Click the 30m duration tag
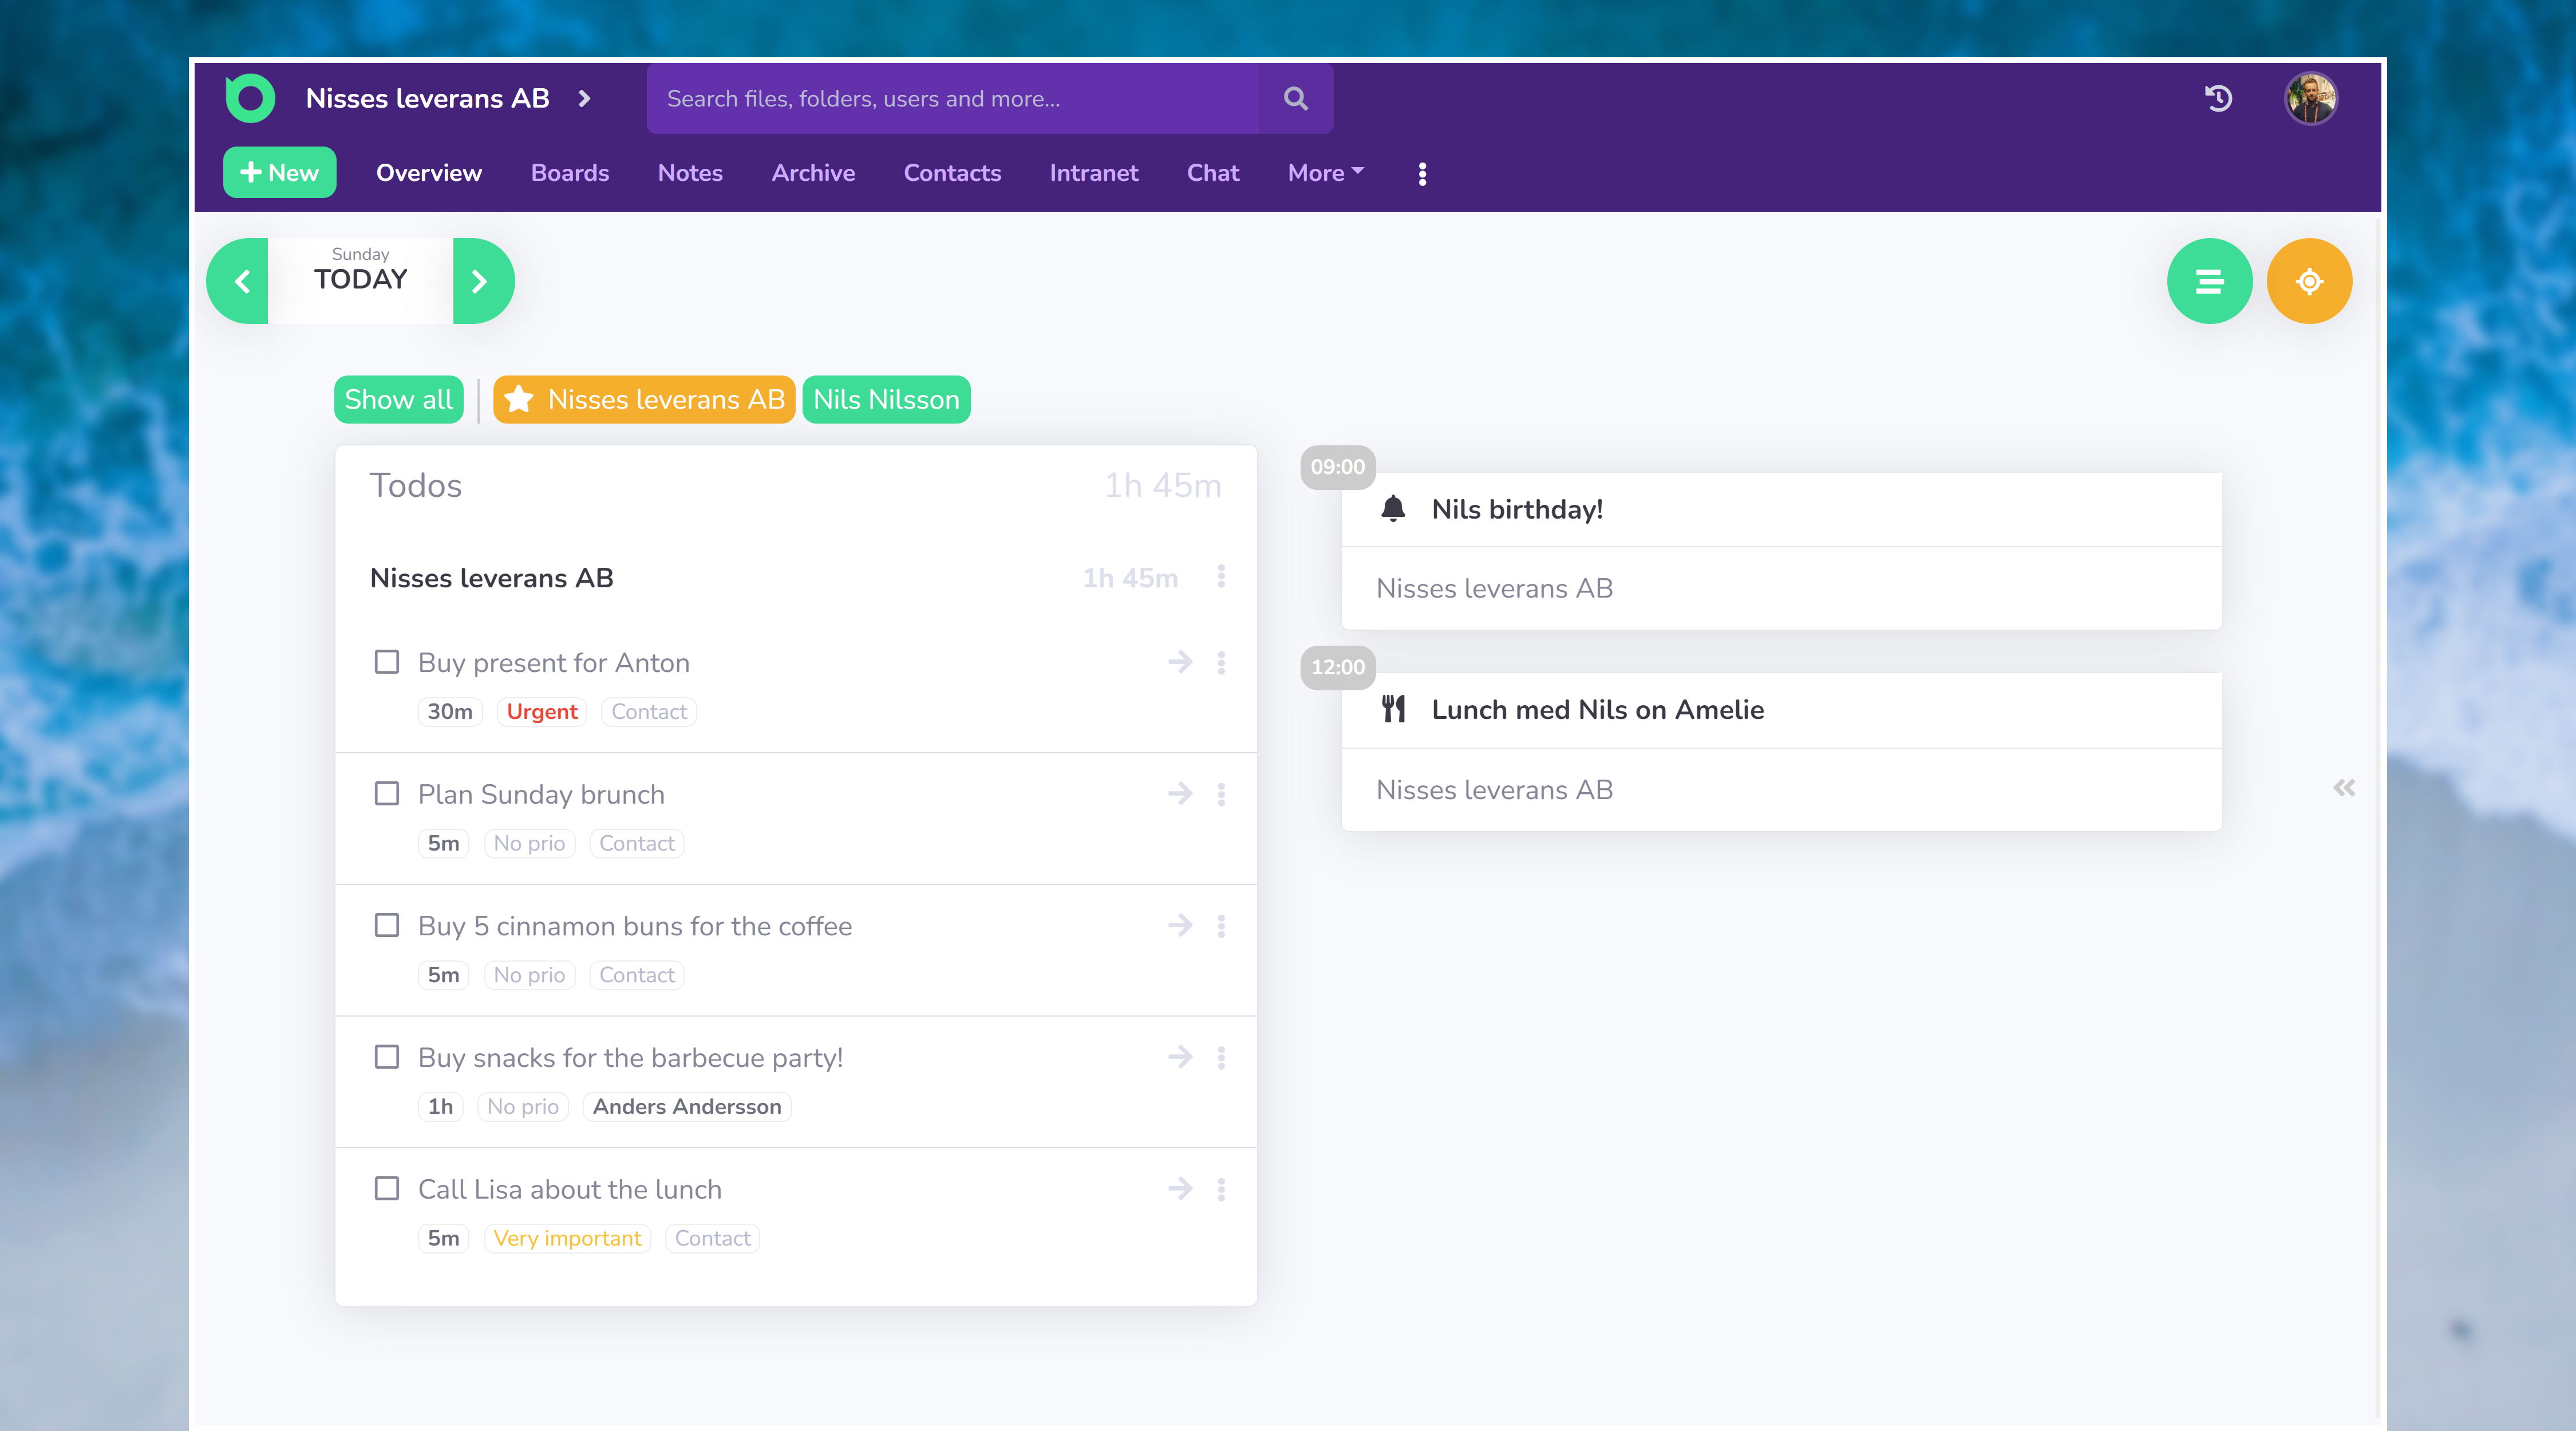This screenshot has height=1431, width=2576. [x=450, y=712]
